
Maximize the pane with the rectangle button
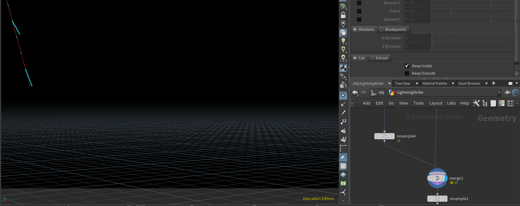pyautogui.click(x=510, y=84)
